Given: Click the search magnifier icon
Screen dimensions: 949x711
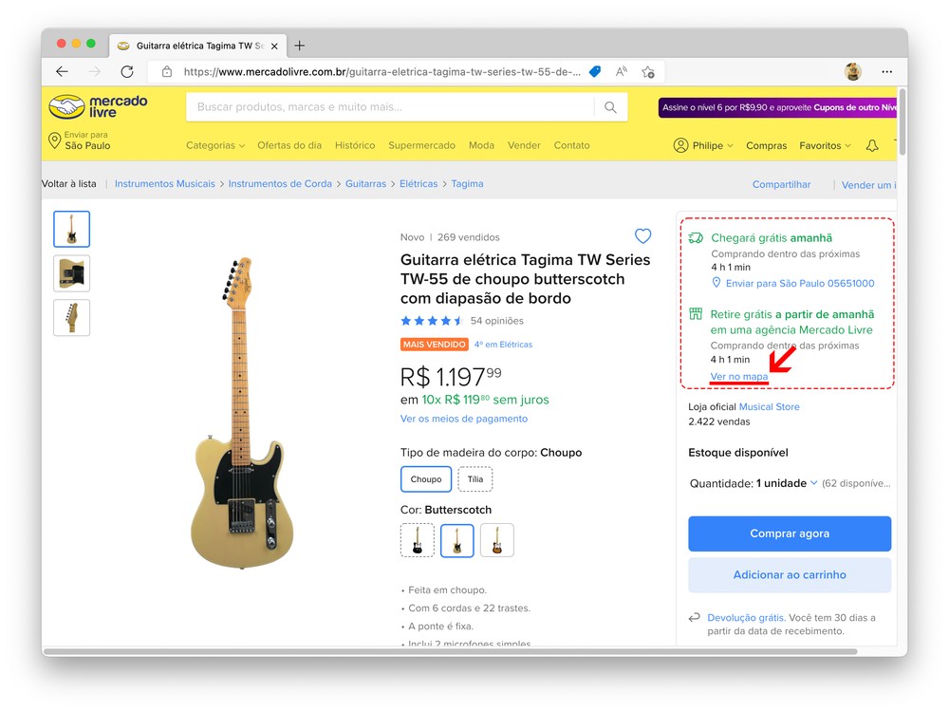Looking at the screenshot, I should click(610, 107).
